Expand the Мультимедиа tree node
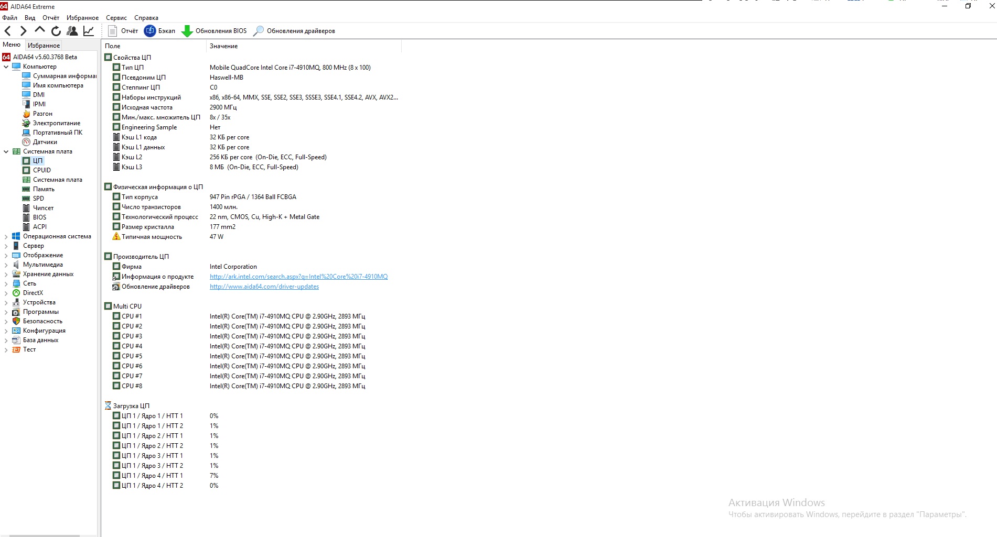The width and height of the screenshot is (997, 537). click(6, 265)
